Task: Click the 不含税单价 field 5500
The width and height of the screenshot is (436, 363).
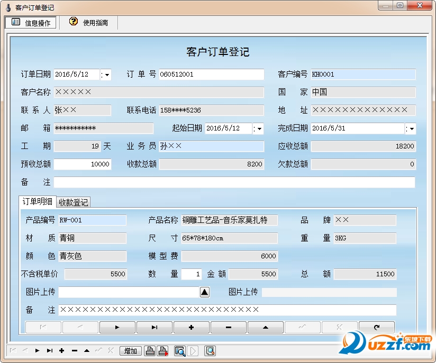Action: click(x=96, y=274)
